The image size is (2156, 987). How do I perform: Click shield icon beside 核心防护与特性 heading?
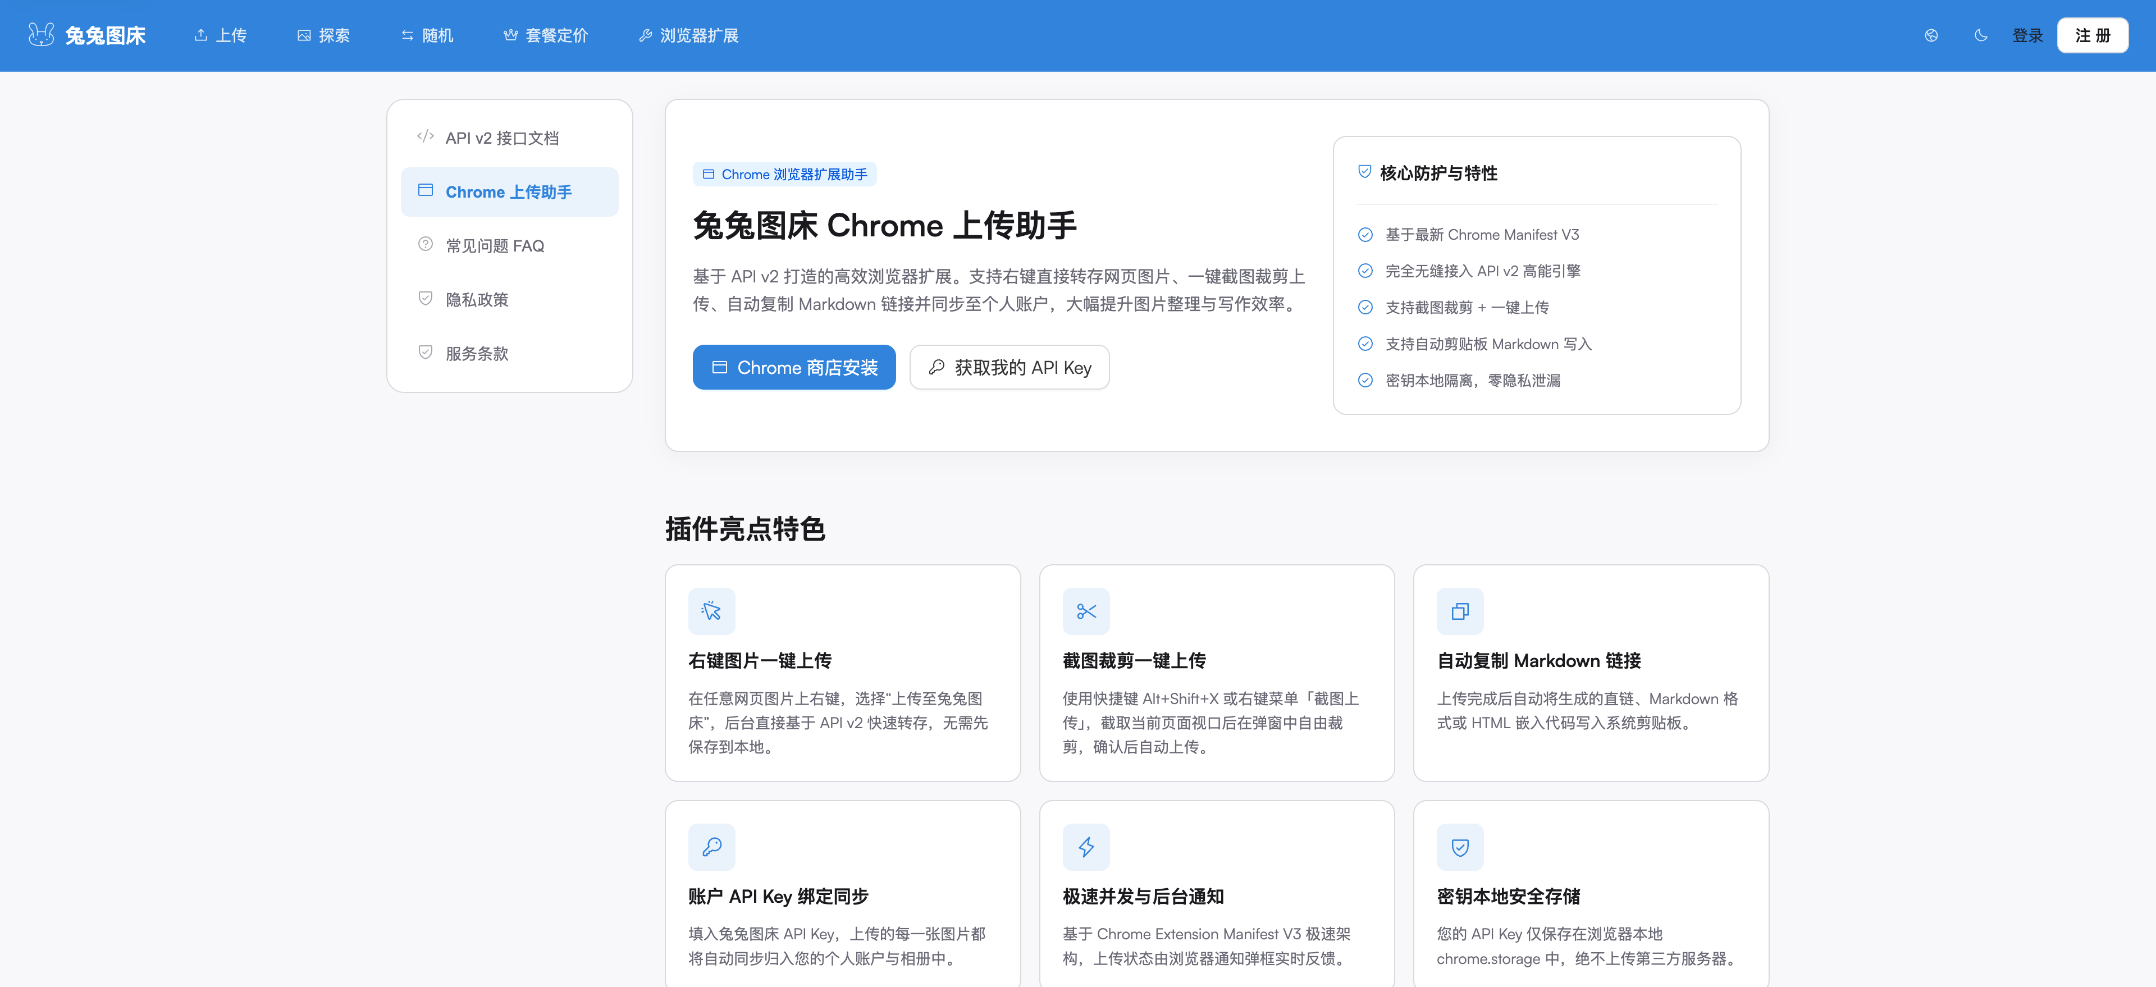tap(1364, 172)
